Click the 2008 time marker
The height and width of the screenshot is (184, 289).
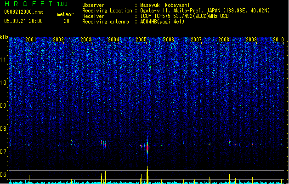(x=224, y=40)
